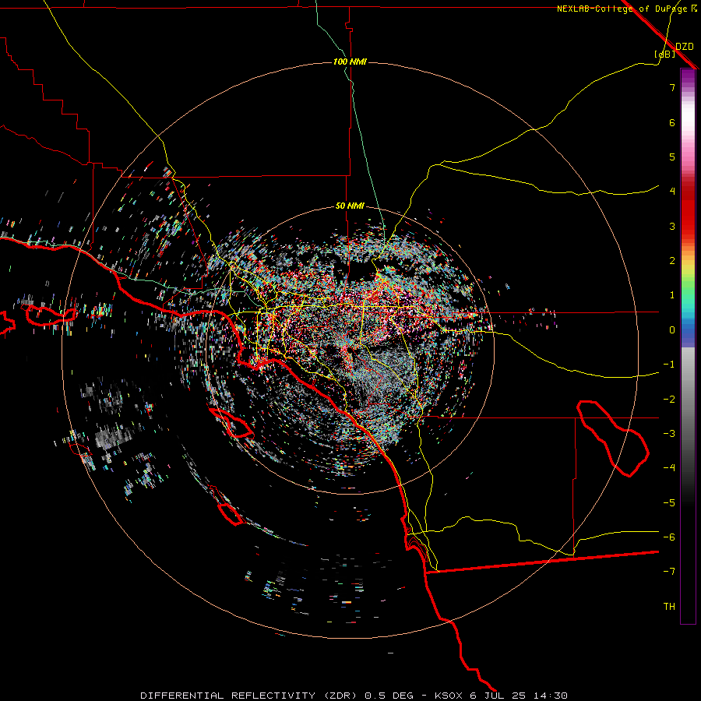Click the positive "4" scale value
This screenshot has width=701, height=701.
point(672,192)
